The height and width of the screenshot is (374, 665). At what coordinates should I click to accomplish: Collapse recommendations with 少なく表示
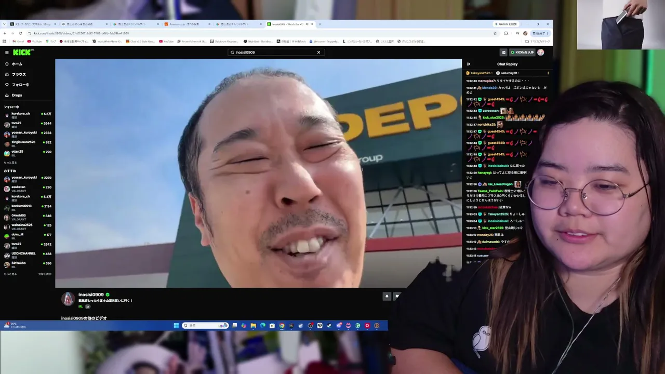pyautogui.click(x=45, y=274)
